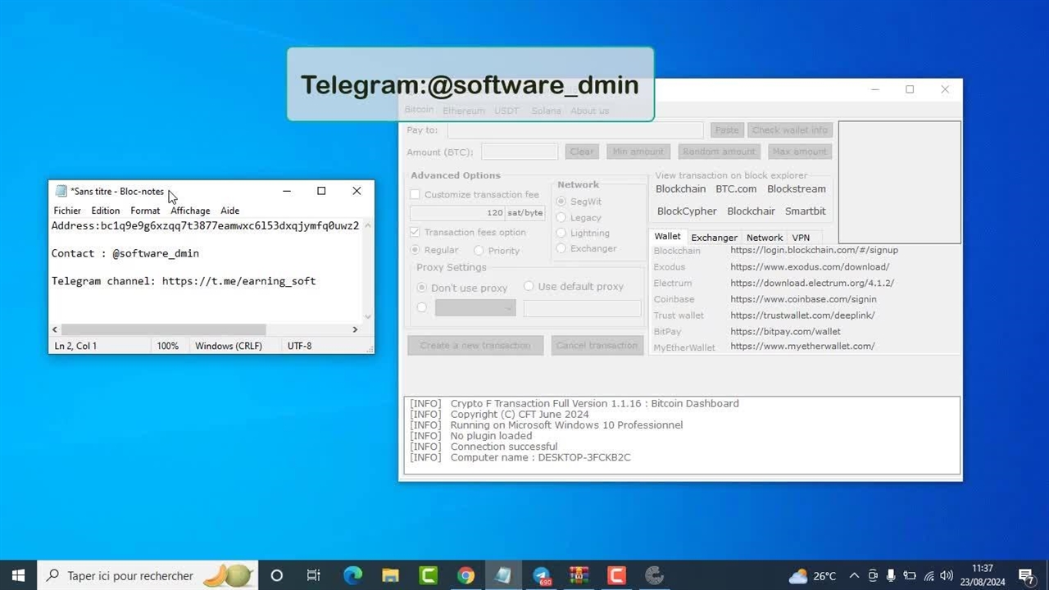Open File Explorer from the taskbar
The height and width of the screenshot is (590, 1049).
(x=390, y=576)
